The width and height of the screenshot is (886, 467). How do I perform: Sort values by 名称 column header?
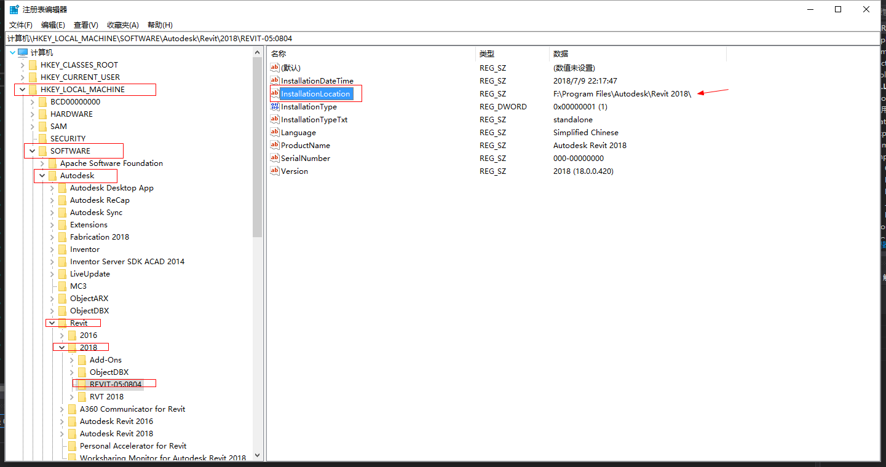point(371,54)
